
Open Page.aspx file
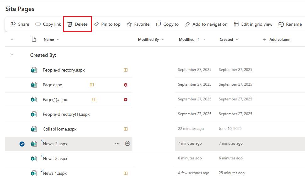52,85
